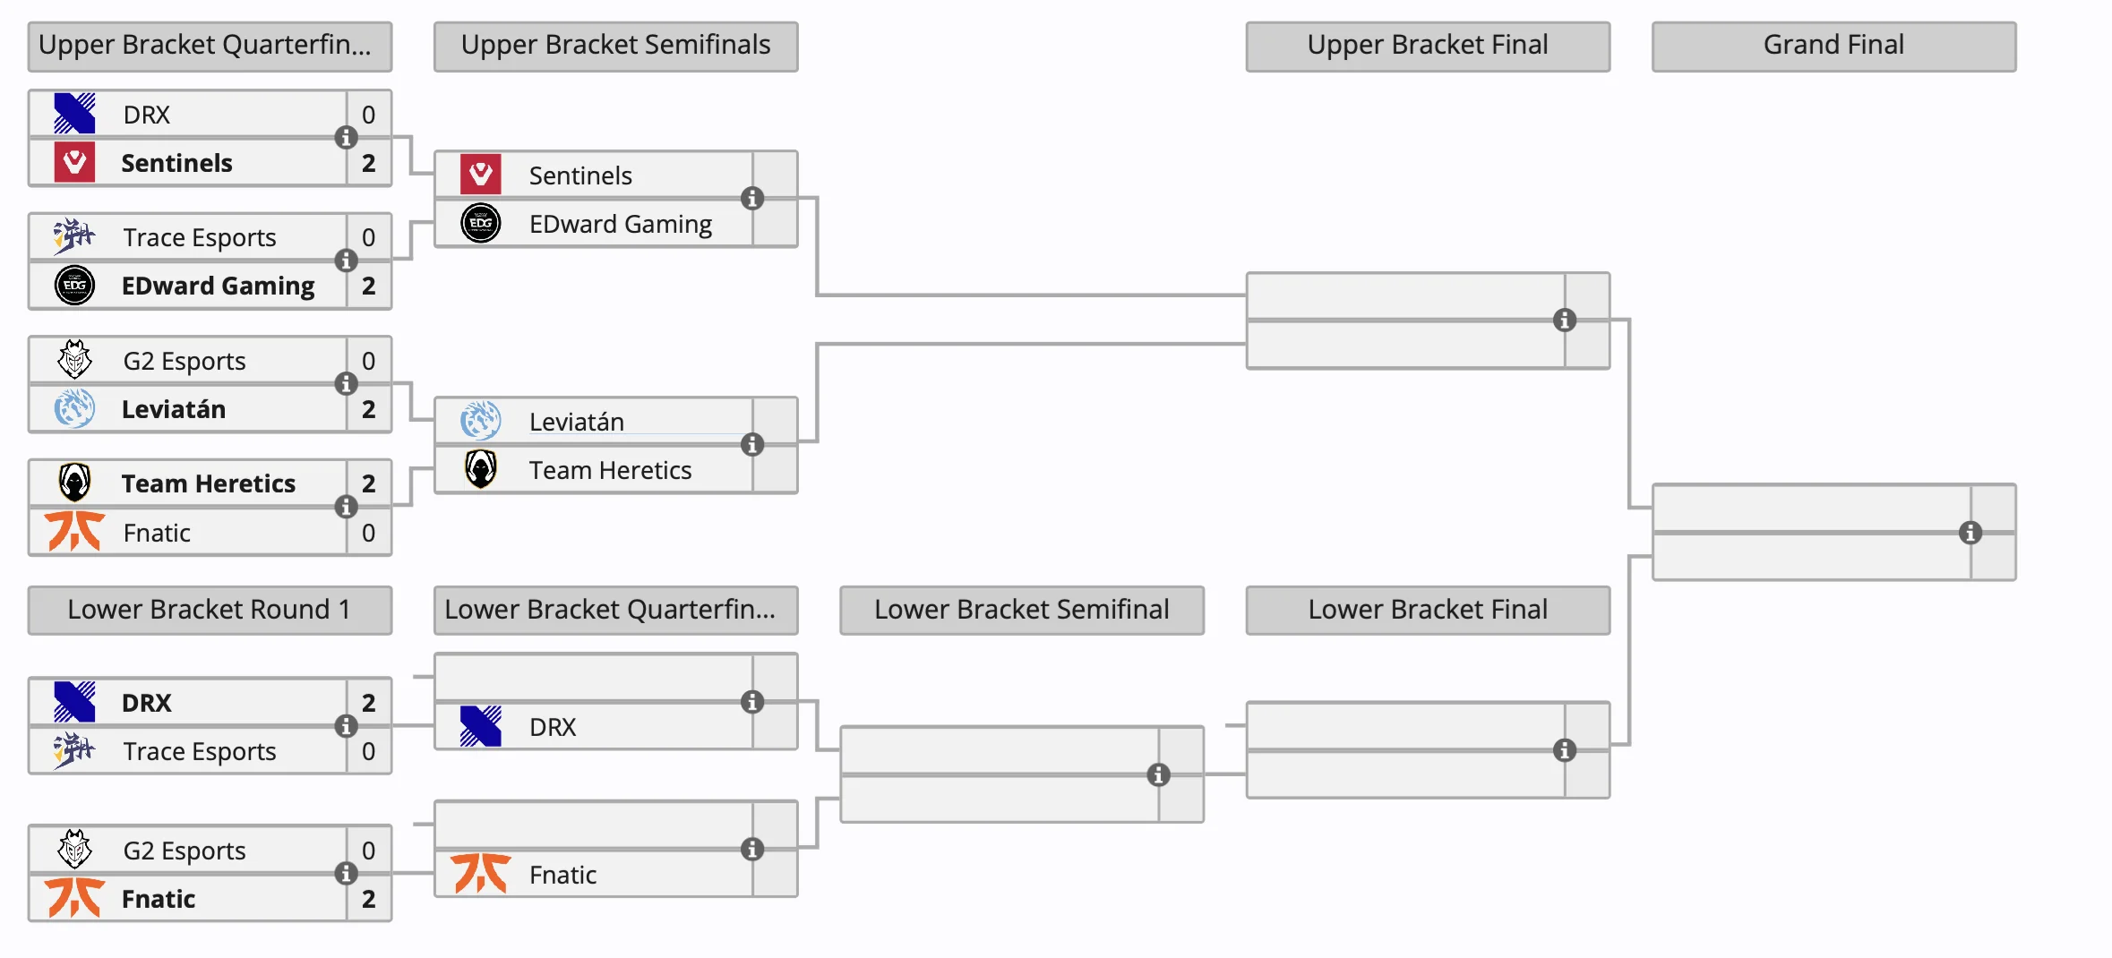Click the Fnatic logo in Lower Bracket Quarterfinals
The image size is (2112, 958).
[481, 874]
